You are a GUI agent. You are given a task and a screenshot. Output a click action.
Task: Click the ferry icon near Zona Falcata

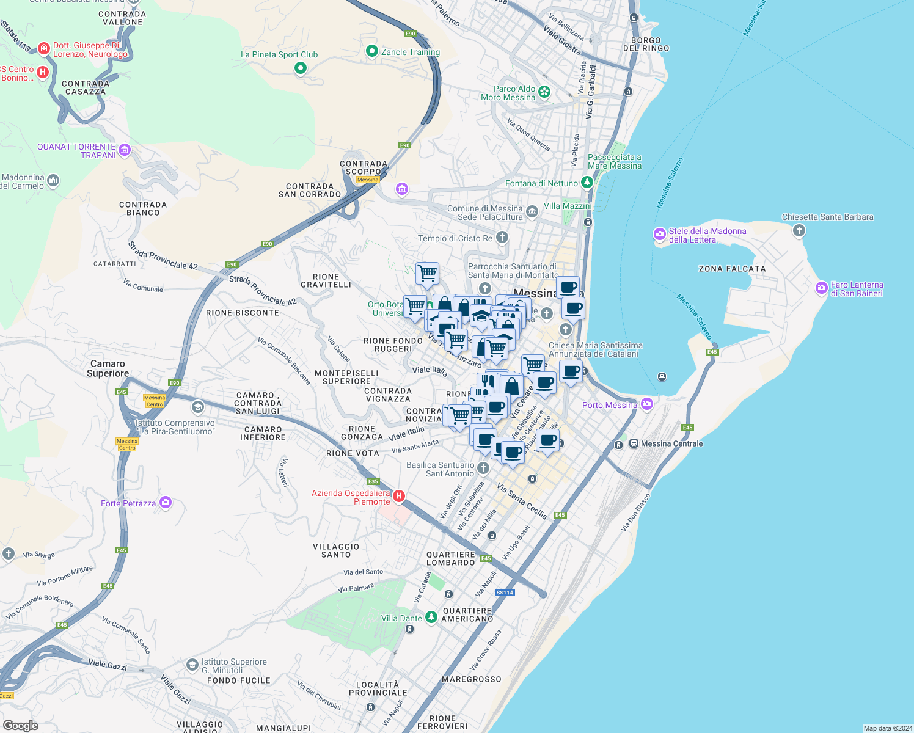pyautogui.click(x=661, y=377)
